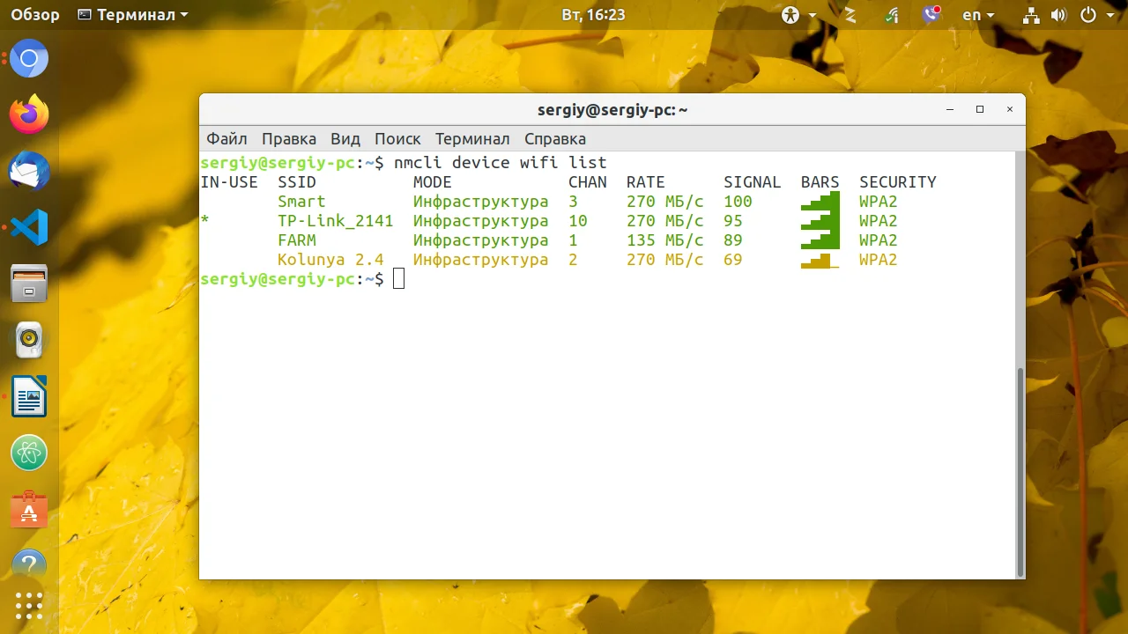1128x634 pixels.
Task: Open the Вид menu
Action: point(345,139)
